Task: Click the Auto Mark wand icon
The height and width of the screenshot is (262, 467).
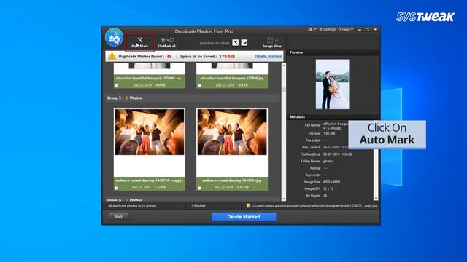Action: [139, 40]
